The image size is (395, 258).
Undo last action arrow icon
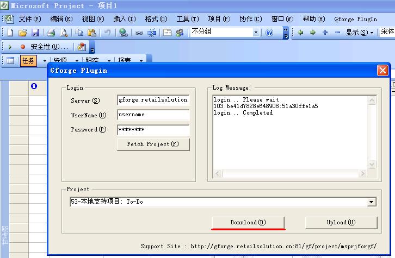[x=108, y=33]
